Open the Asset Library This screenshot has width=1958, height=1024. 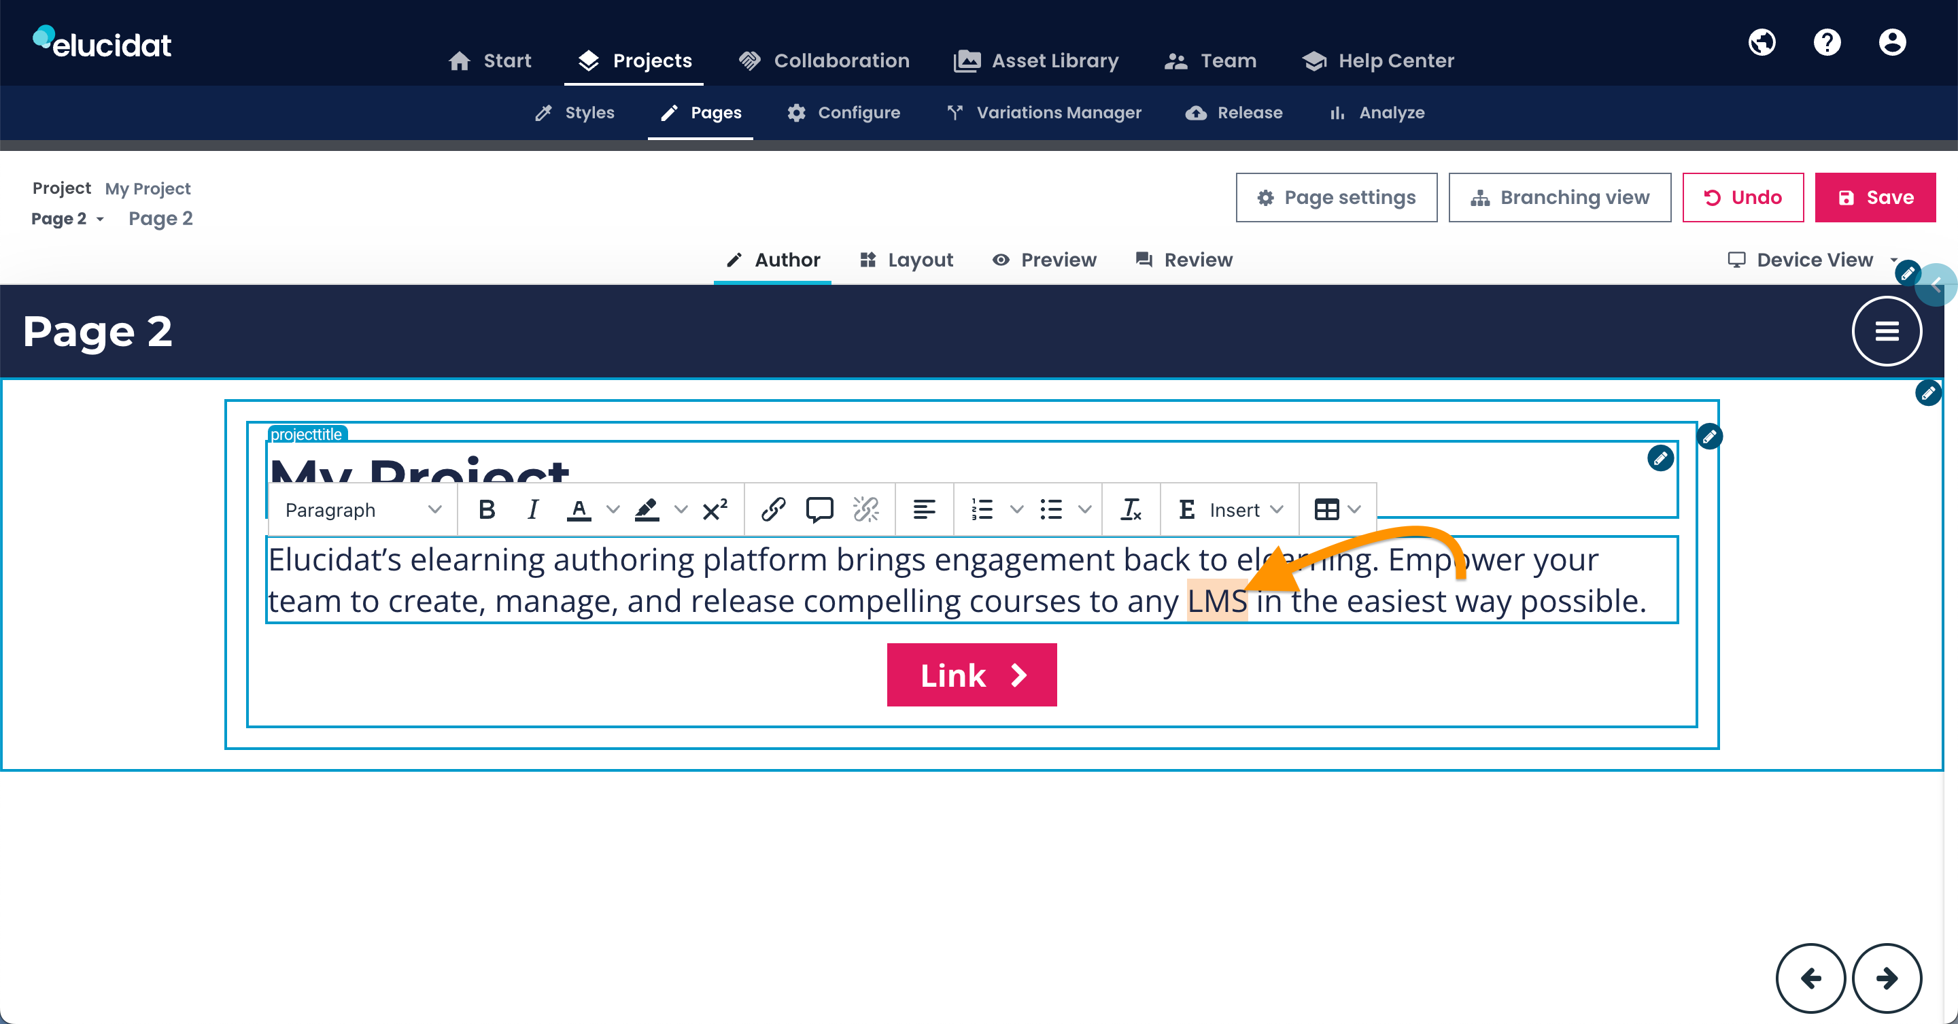pos(1037,61)
